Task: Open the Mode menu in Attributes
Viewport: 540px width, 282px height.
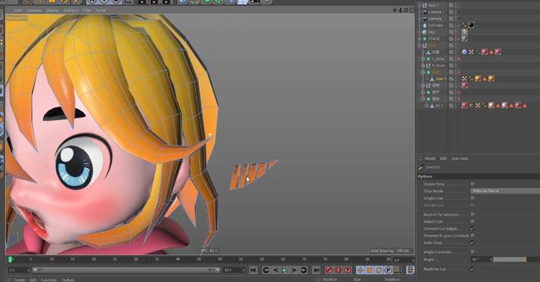Action: (430, 159)
